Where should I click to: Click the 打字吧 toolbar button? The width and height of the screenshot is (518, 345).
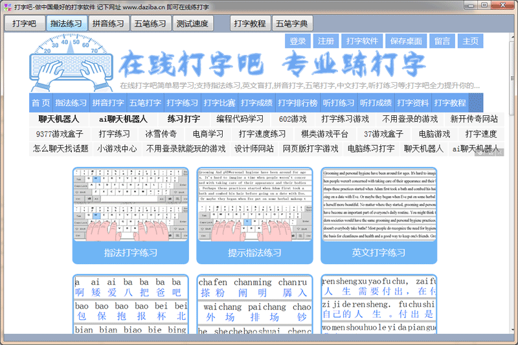pyautogui.click(x=25, y=23)
